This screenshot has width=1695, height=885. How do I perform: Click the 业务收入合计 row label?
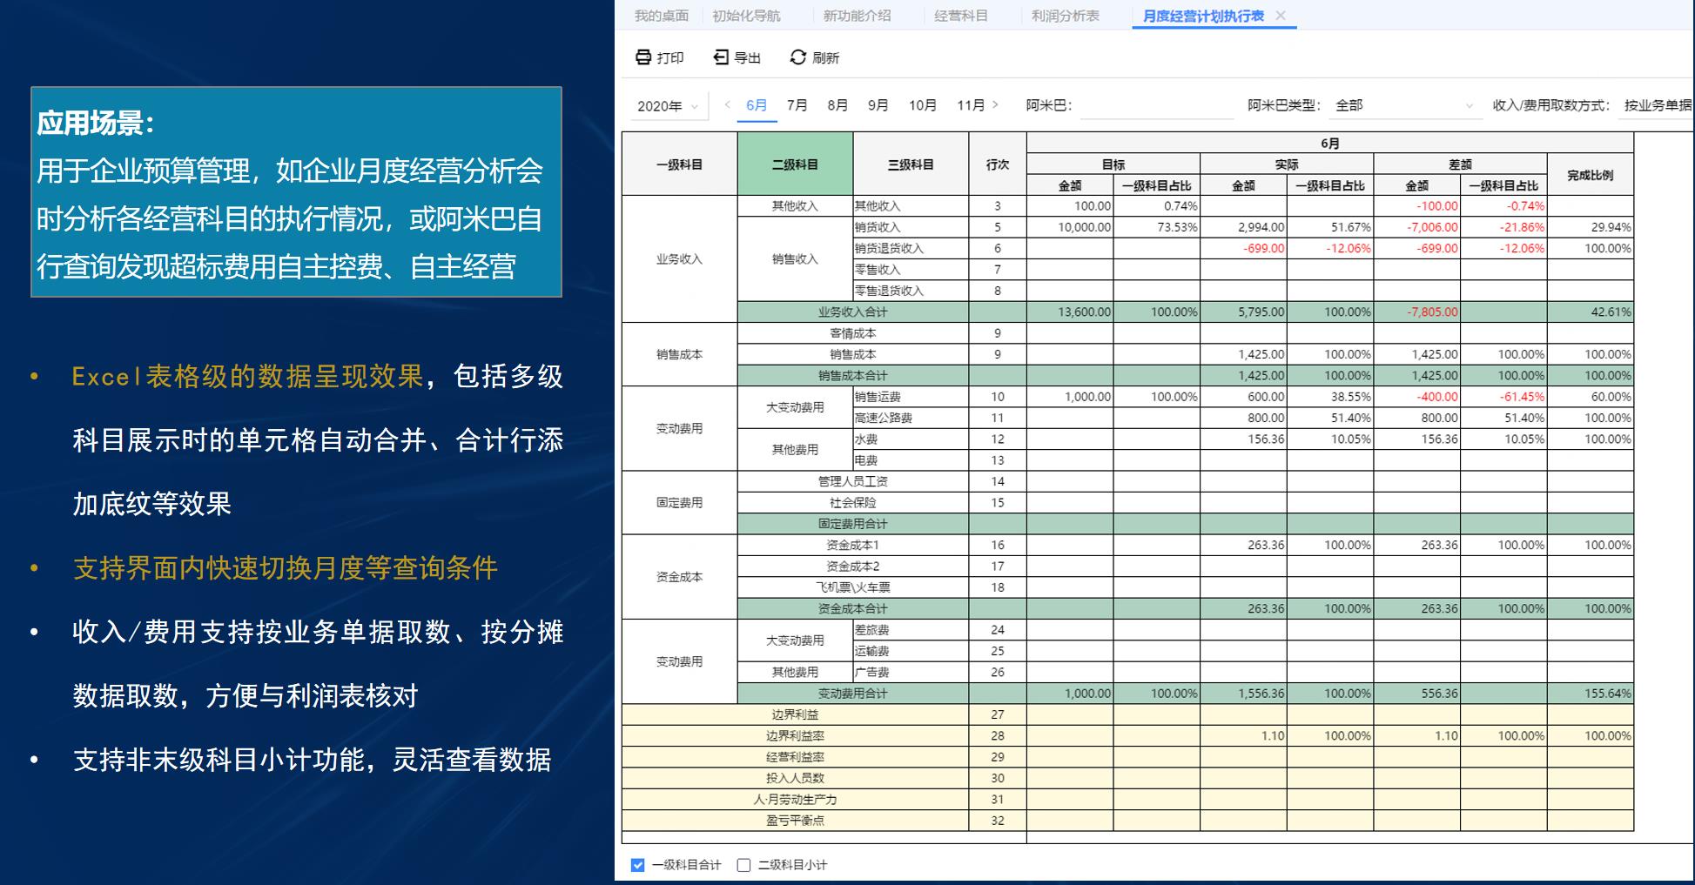(852, 312)
